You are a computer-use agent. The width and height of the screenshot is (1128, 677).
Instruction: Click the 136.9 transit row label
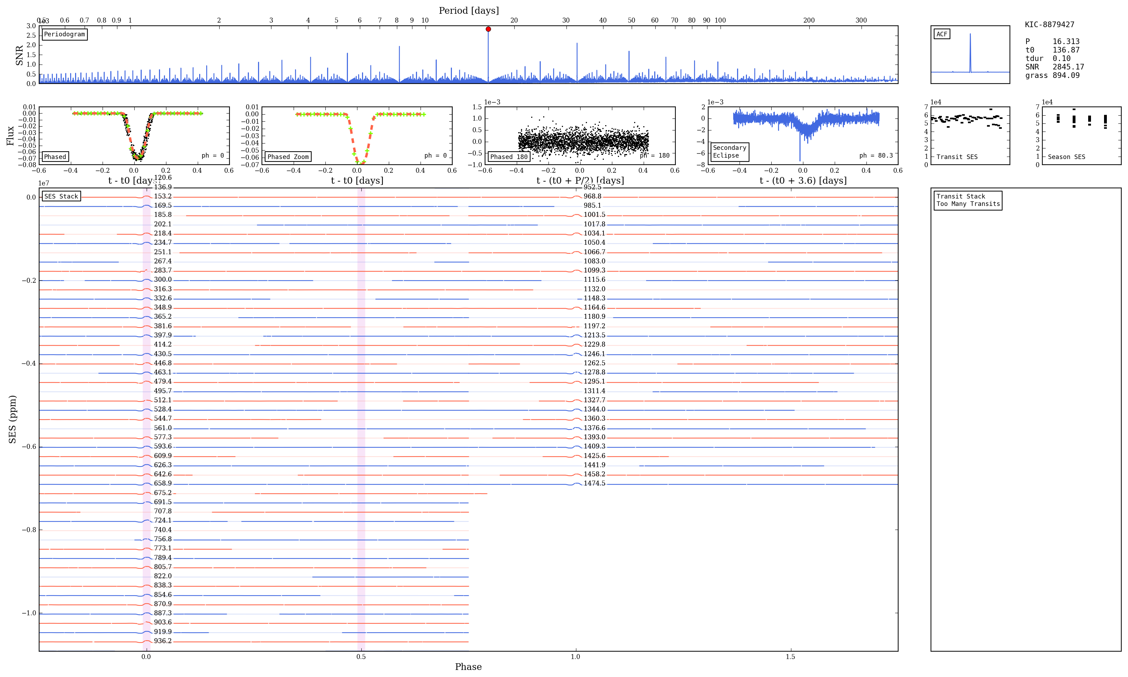(163, 187)
